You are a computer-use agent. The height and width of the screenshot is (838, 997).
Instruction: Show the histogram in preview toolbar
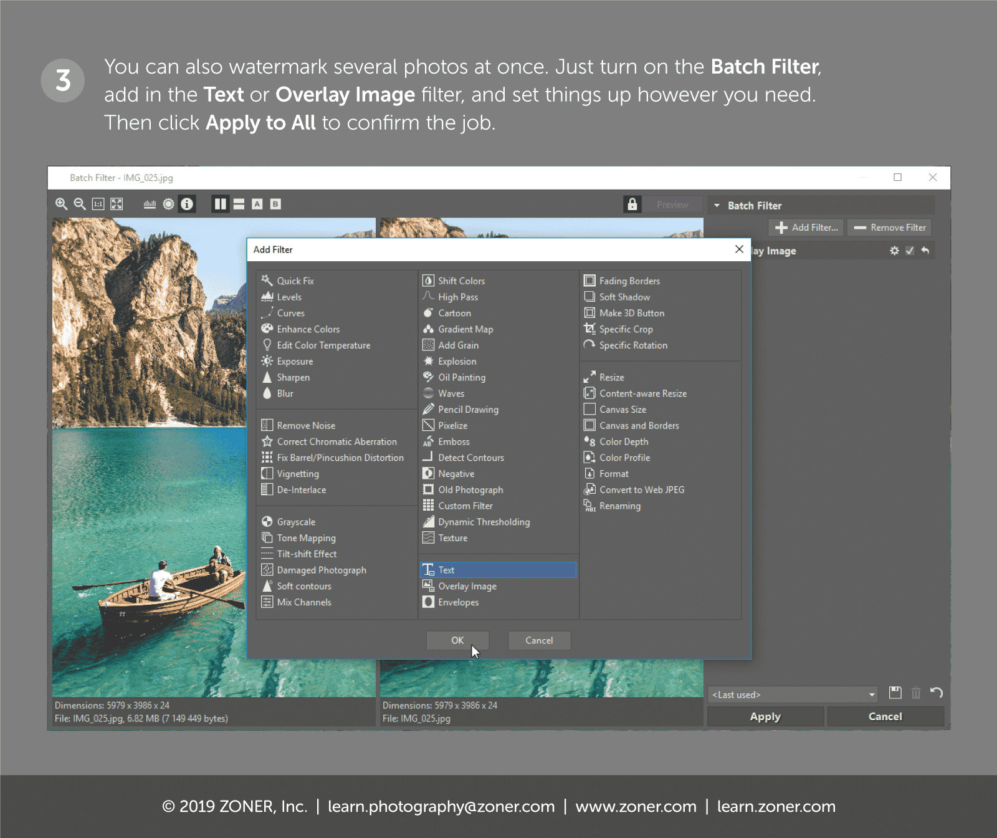(x=150, y=204)
